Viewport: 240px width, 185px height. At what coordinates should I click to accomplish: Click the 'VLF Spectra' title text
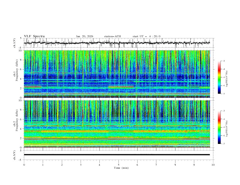(x=34, y=36)
